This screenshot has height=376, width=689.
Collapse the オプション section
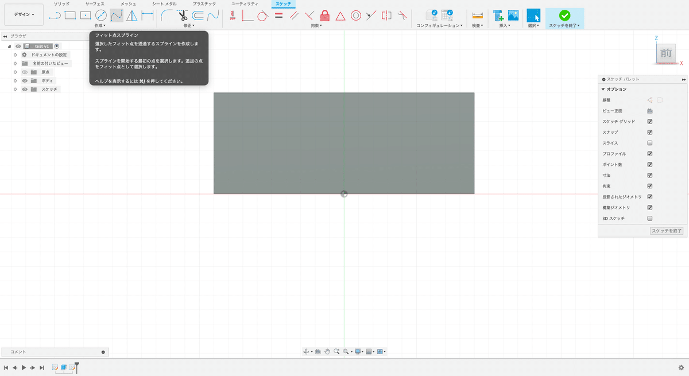pyautogui.click(x=603, y=90)
